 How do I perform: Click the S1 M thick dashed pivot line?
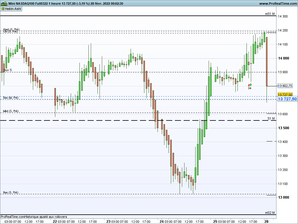(138, 120)
